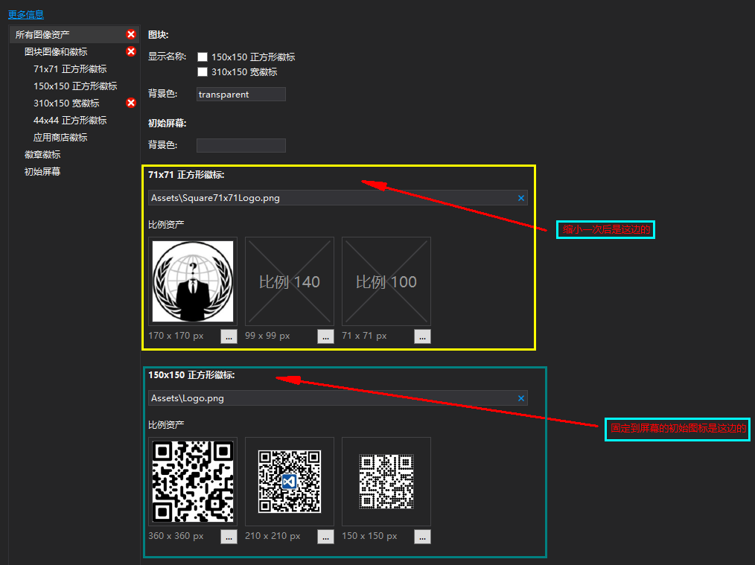
Task: Click the 71x71 正方形徽标: section heading
Action: (x=186, y=175)
